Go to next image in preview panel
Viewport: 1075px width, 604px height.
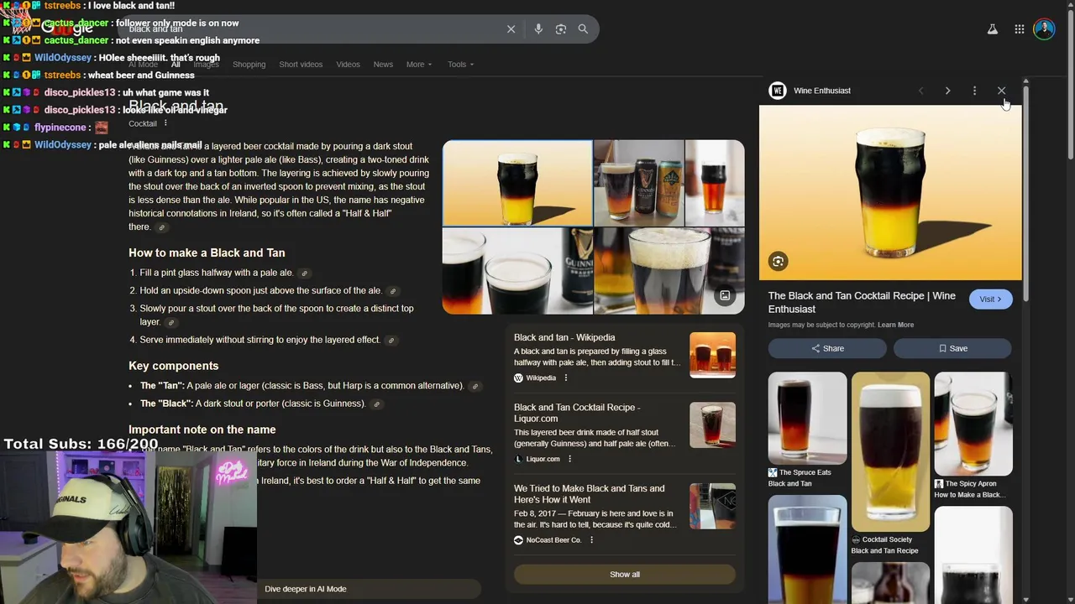(x=947, y=91)
